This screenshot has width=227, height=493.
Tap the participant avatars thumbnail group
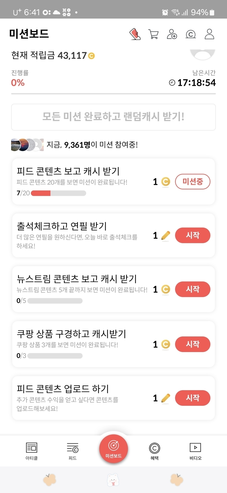(27, 145)
